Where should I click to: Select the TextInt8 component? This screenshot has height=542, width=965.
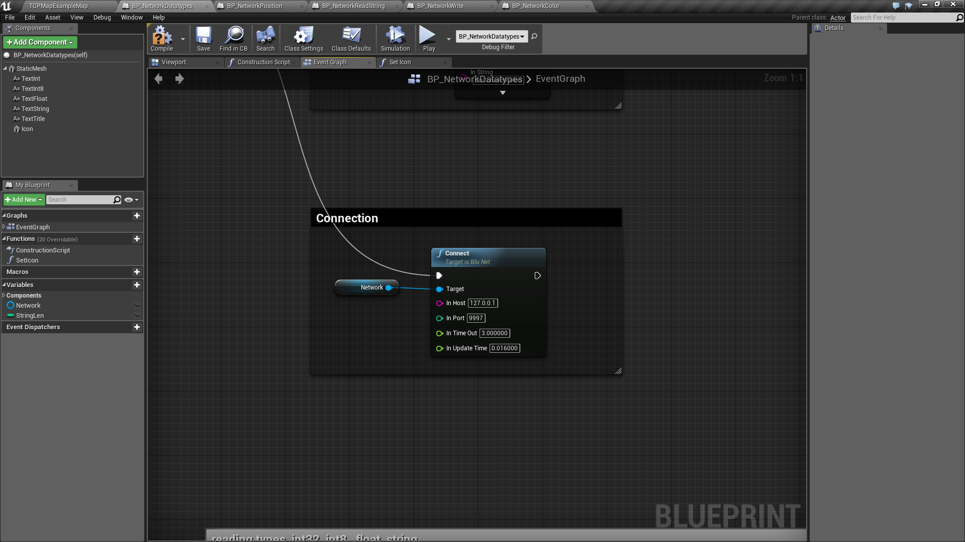pyautogui.click(x=32, y=89)
